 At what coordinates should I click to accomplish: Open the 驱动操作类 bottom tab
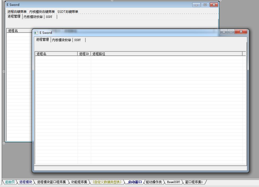click(x=154, y=182)
